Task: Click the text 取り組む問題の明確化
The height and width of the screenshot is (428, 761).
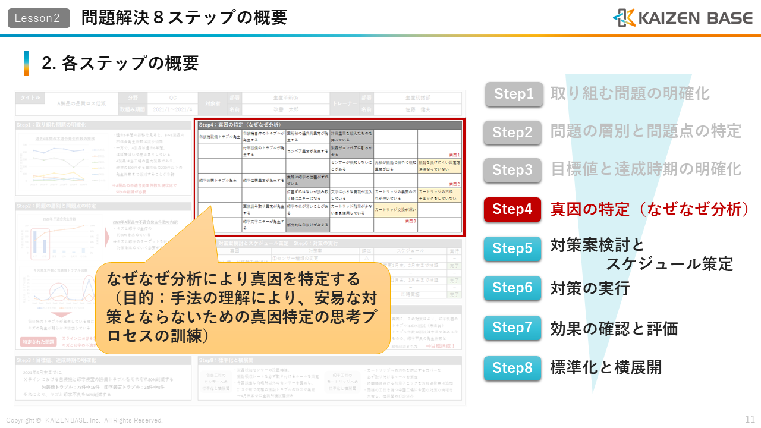Action: 630,94
